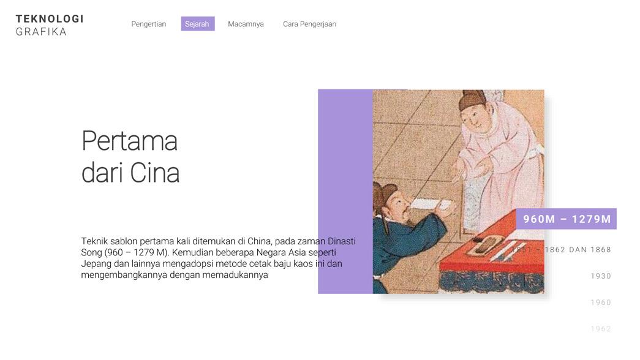Screen dimensions: 640x360
Task: Choose the 1960 timeline entry
Action: coord(601,302)
